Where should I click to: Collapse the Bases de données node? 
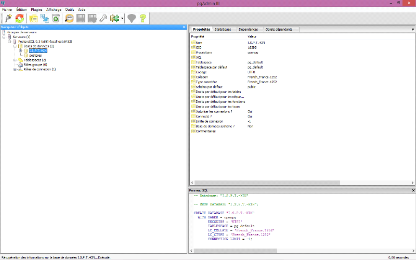15,46
